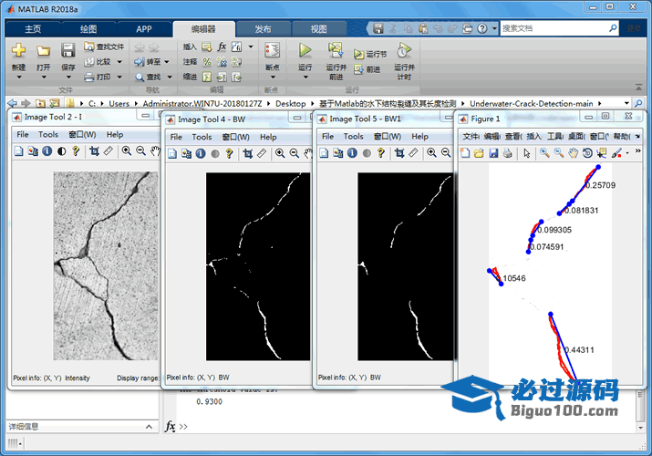Expand the Run dropdown arrow
The height and width of the screenshot is (456, 652).
tap(305, 78)
